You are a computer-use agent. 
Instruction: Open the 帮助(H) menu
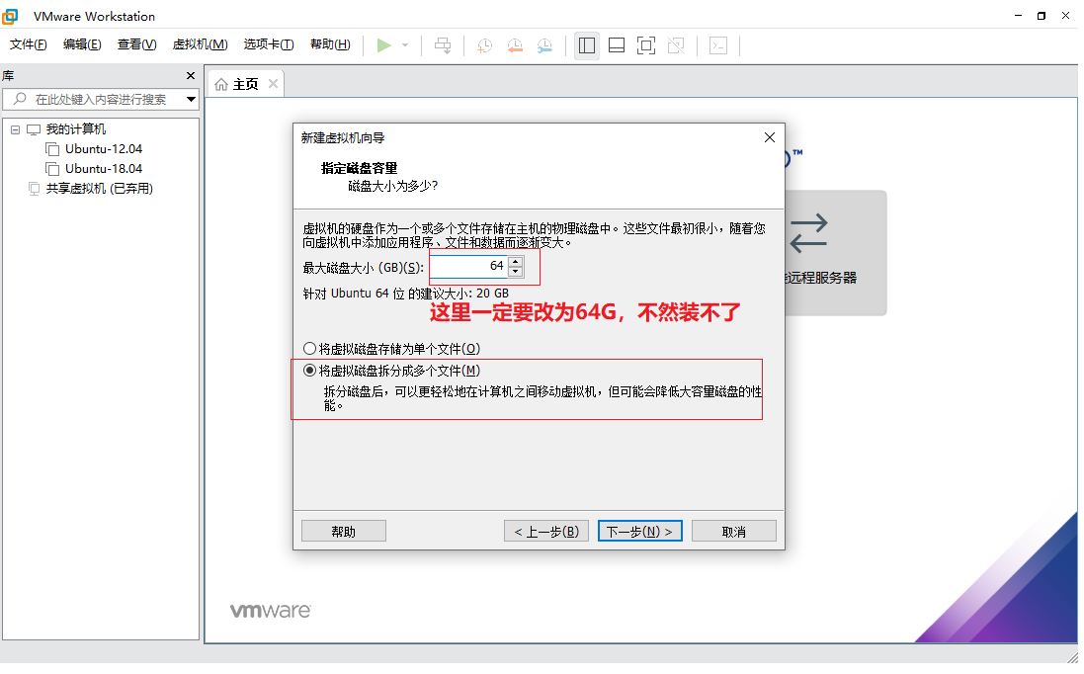pyautogui.click(x=330, y=44)
